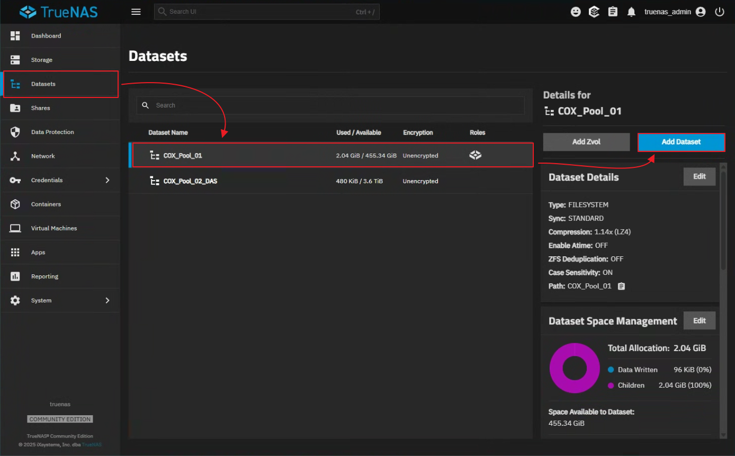
Task: Click the Encryption column header
Action: pos(418,132)
